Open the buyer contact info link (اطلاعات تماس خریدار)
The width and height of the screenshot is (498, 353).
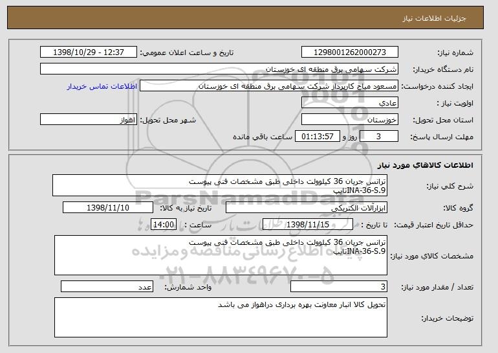tap(102, 87)
